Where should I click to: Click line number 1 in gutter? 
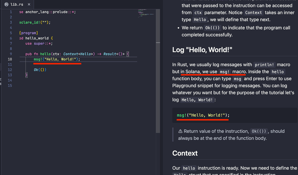[11, 12]
